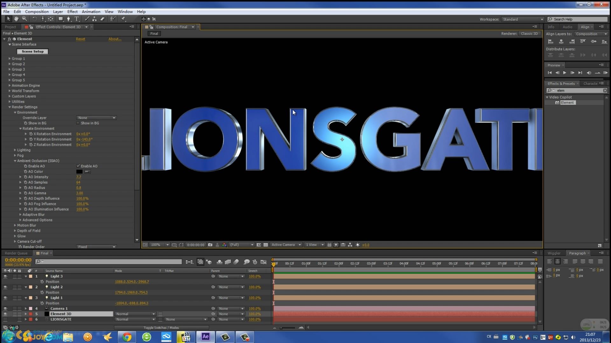Expand the Lighting section

pos(15,150)
